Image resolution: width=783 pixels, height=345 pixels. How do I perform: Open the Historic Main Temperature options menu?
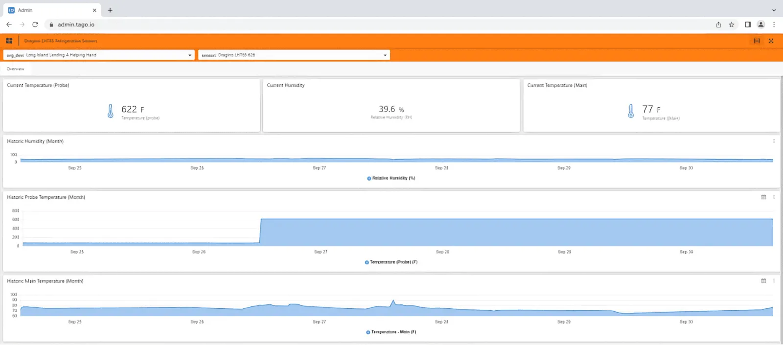click(774, 281)
